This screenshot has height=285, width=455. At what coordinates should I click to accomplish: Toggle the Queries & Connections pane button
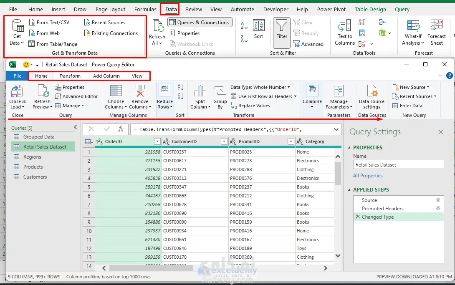click(199, 23)
